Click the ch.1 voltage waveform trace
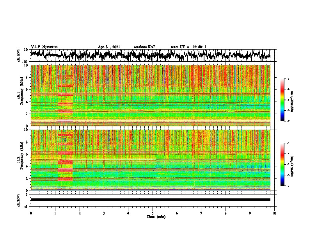The height and width of the screenshot is (239, 309). click(150, 55)
